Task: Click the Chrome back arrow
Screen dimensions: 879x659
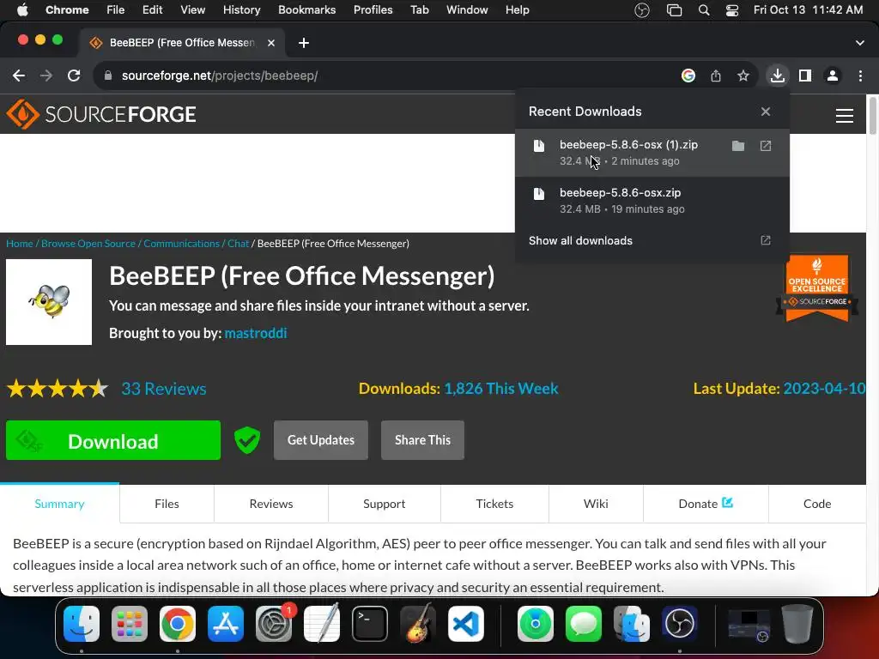Action: click(19, 76)
